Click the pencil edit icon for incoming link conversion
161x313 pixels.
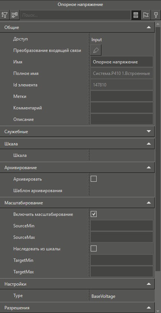[96, 50]
